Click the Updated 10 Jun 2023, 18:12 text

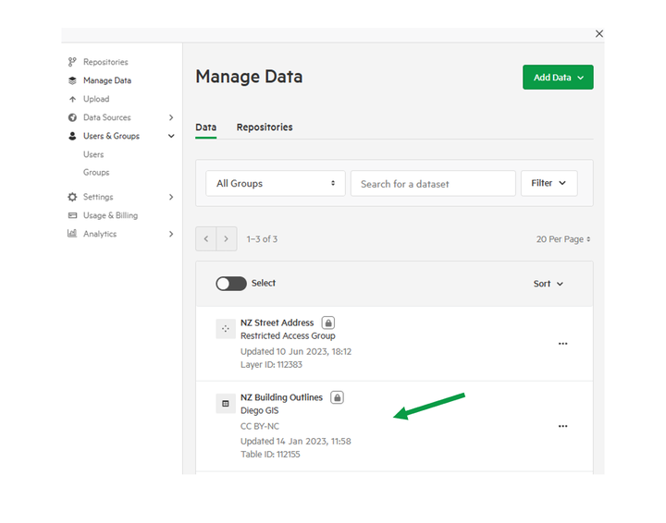(296, 352)
